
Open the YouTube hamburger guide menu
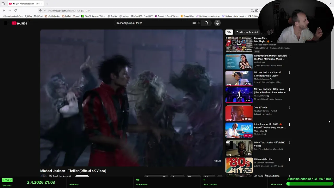(x=6, y=23)
